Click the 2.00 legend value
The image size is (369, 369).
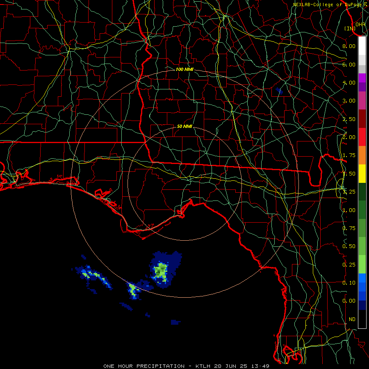click(x=349, y=137)
